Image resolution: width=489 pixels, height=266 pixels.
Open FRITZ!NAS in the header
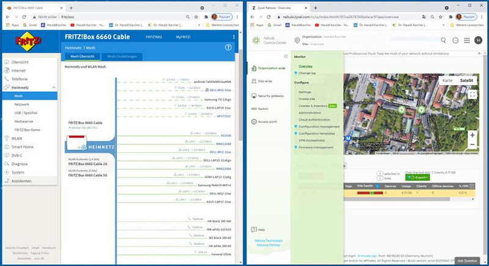pos(154,37)
